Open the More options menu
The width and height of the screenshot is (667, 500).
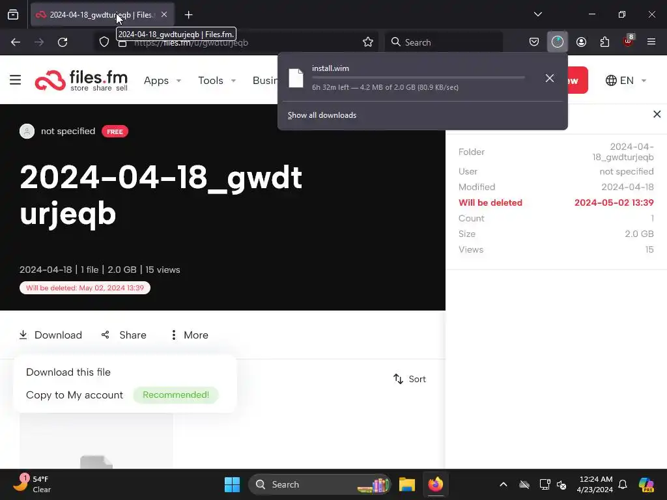[x=190, y=335]
